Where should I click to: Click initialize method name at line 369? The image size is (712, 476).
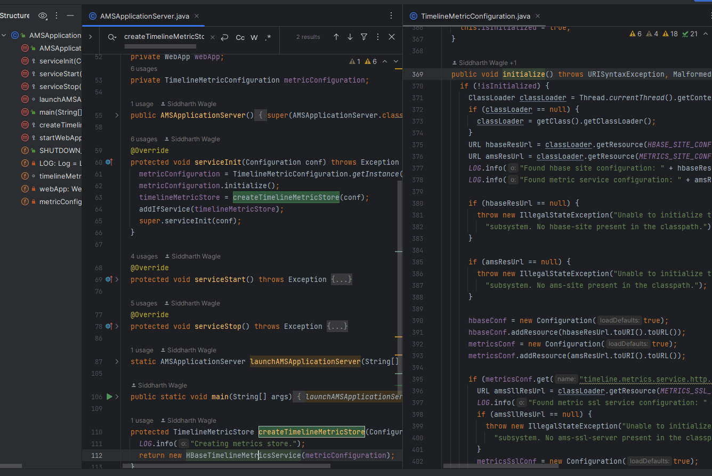[524, 74]
